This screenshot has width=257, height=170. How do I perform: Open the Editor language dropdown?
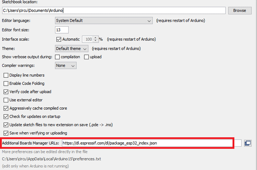104,21
